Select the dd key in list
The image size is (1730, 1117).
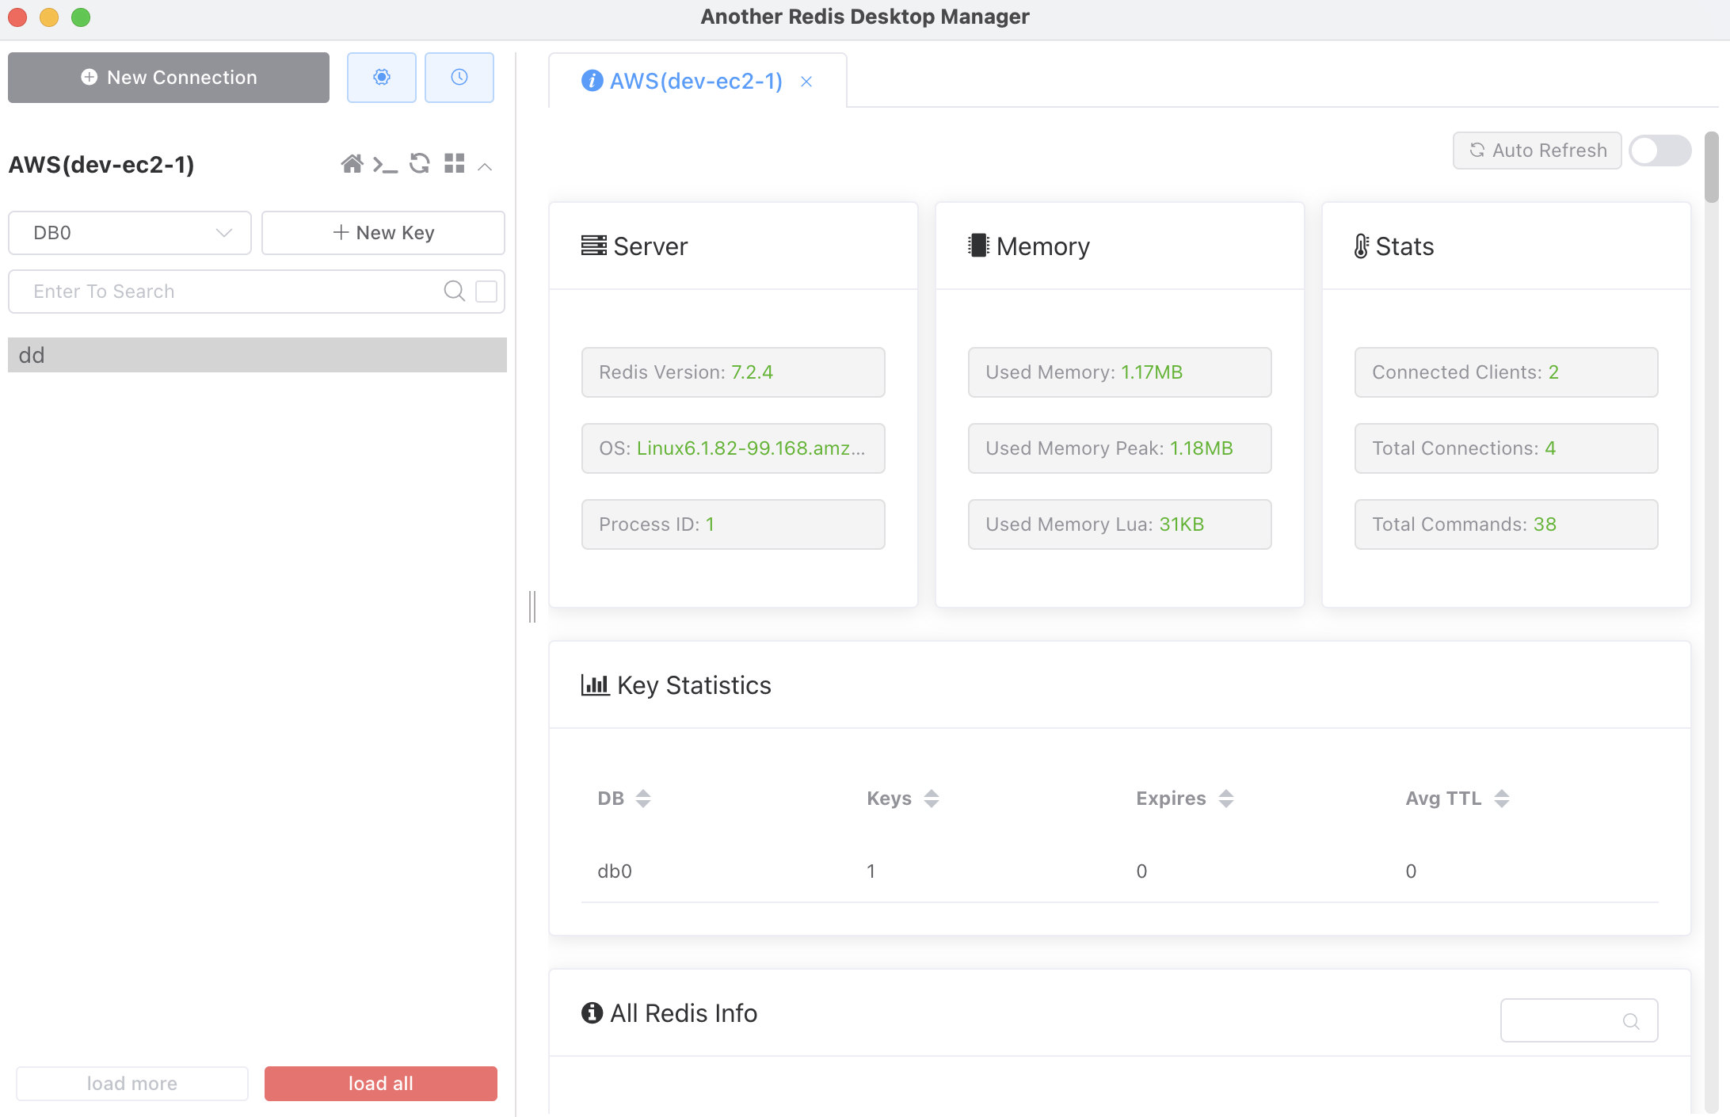pos(257,355)
